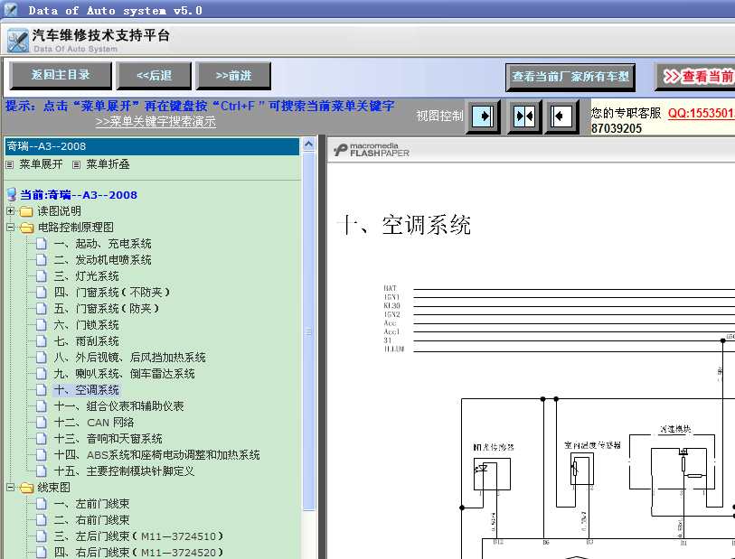The width and height of the screenshot is (735, 559).
Task: Click the 菜单展开 list icon
Action: pos(9,164)
